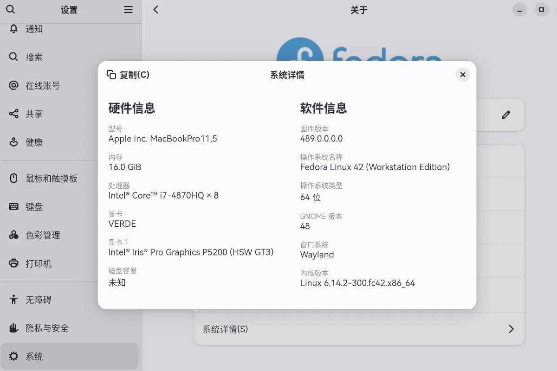Screen dimensions: 557x371
Task: Select the 系统 sidebar item
Action: [34, 357]
